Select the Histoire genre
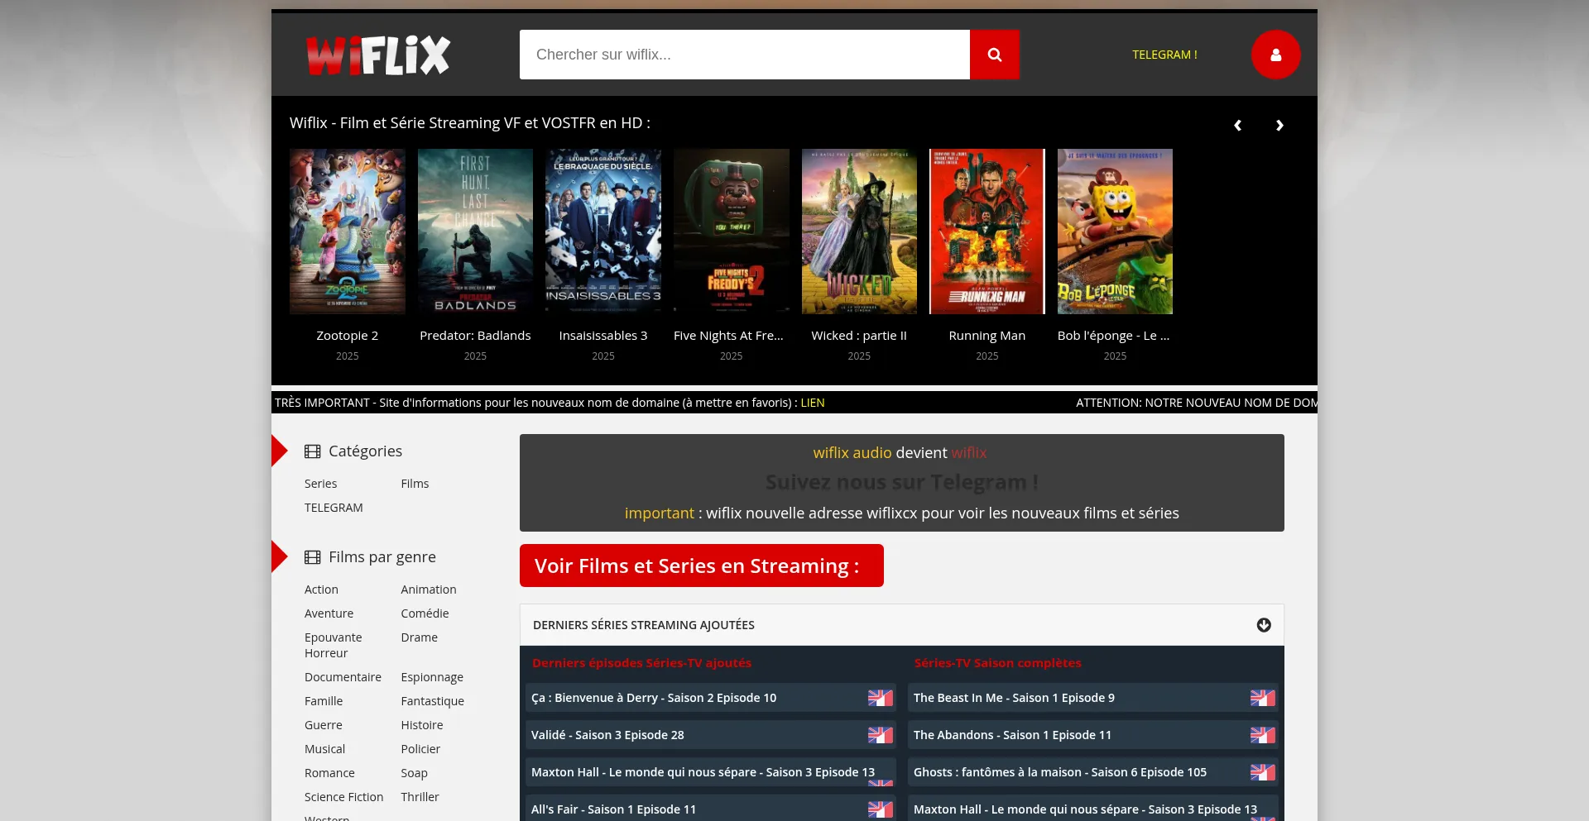1589x821 pixels. 422,725
